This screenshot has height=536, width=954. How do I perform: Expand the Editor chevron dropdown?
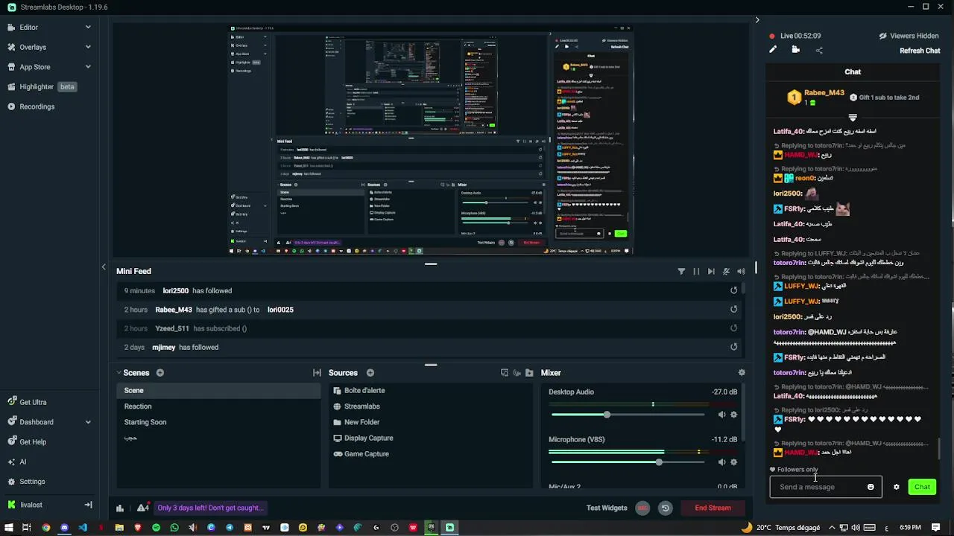[x=88, y=27]
